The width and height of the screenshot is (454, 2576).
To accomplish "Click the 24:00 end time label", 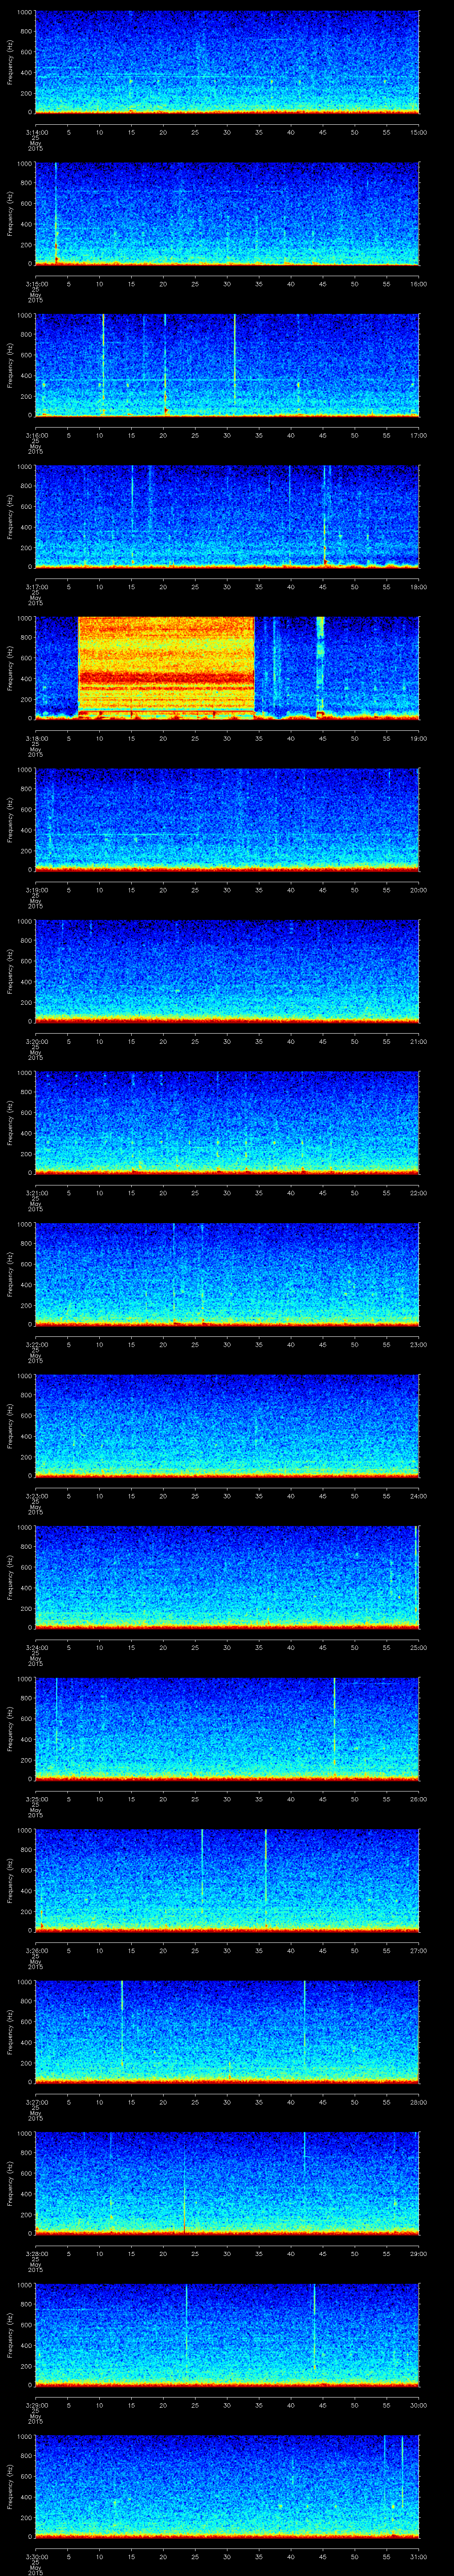I will (x=419, y=1495).
